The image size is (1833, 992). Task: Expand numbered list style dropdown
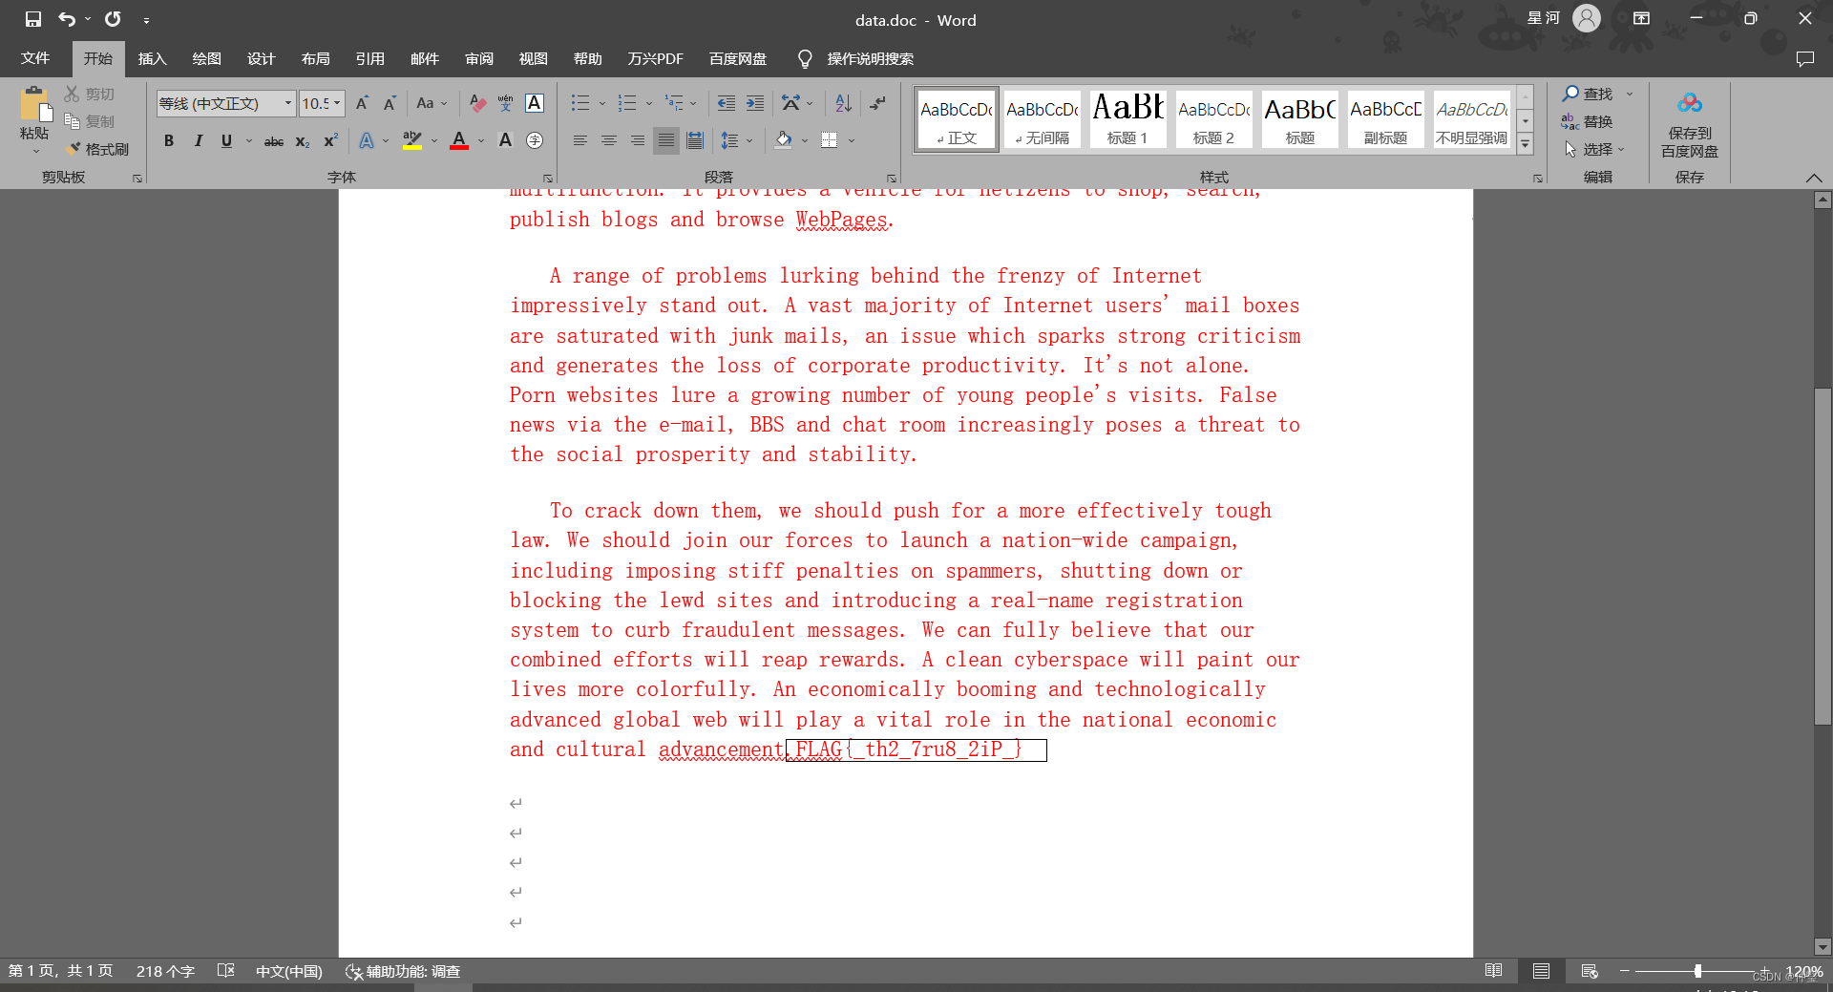[x=649, y=103]
